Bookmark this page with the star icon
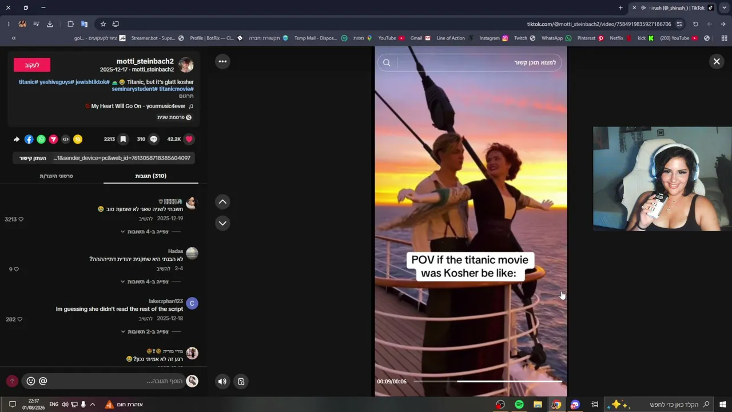 [x=103, y=24]
